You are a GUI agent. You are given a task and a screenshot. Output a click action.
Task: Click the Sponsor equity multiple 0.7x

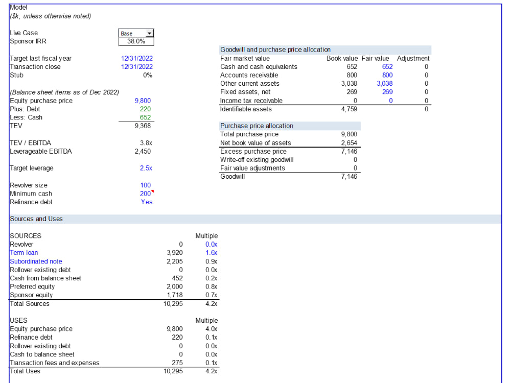click(x=211, y=295)
